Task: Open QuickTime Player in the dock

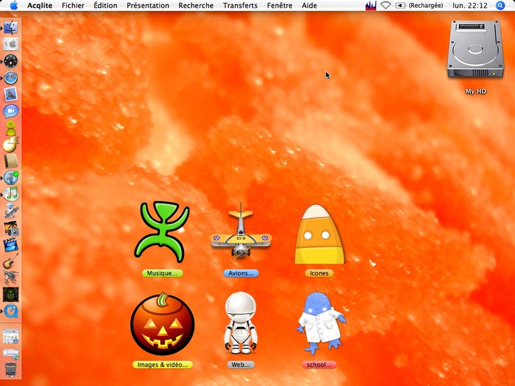Action: [x=11, y=311]
